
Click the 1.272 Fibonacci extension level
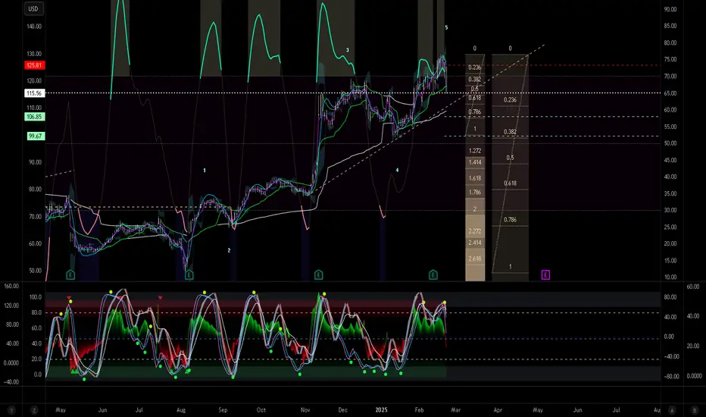point(475,151)
